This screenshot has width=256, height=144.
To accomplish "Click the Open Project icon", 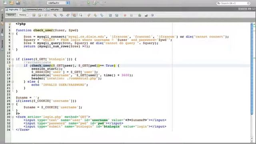I will pos(18,2).
